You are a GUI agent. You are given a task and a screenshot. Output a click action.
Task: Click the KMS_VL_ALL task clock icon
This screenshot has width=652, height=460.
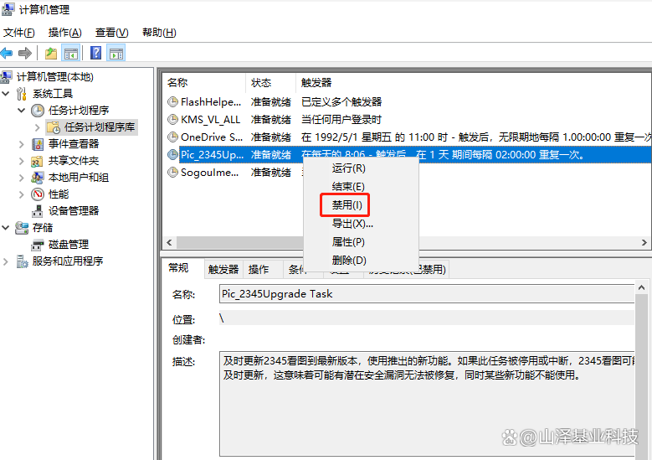coord(172,120)
